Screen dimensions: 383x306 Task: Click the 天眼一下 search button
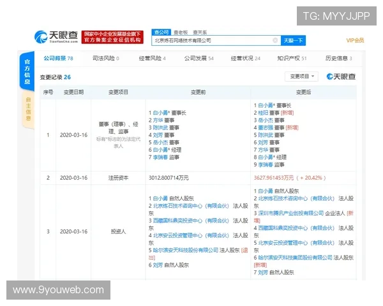coord(293,40)
